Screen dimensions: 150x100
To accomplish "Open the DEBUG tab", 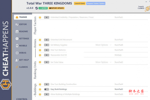I will (21, 53).
